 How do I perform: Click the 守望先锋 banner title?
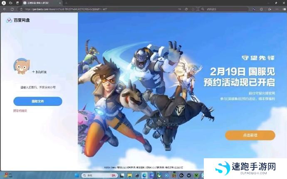[x=258, y=58]
